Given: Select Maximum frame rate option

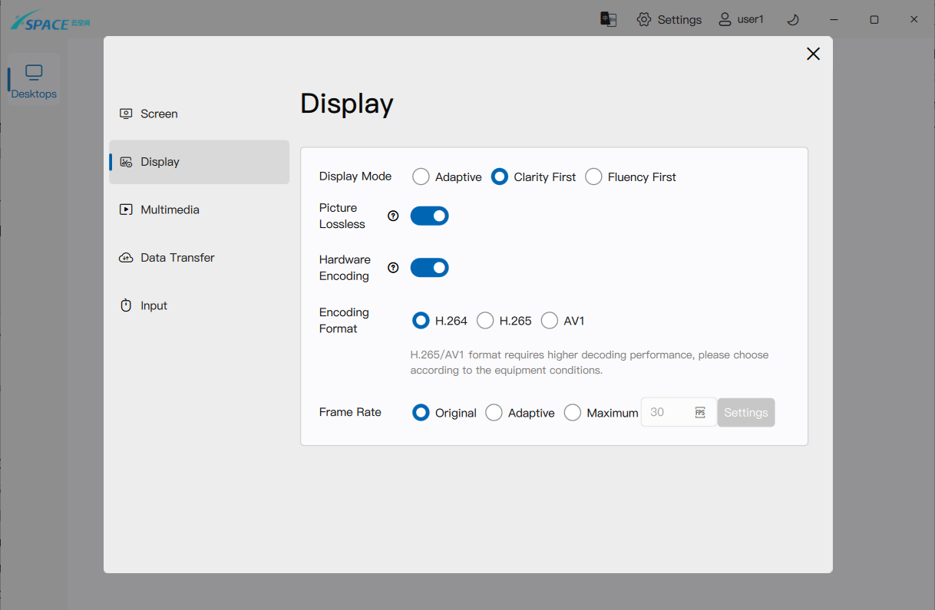Looking at the screenshot, I should coord(573,413).
